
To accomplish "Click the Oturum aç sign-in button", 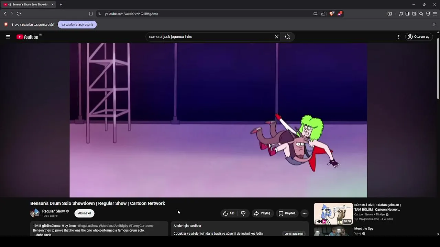I will (x=418, y=37).
